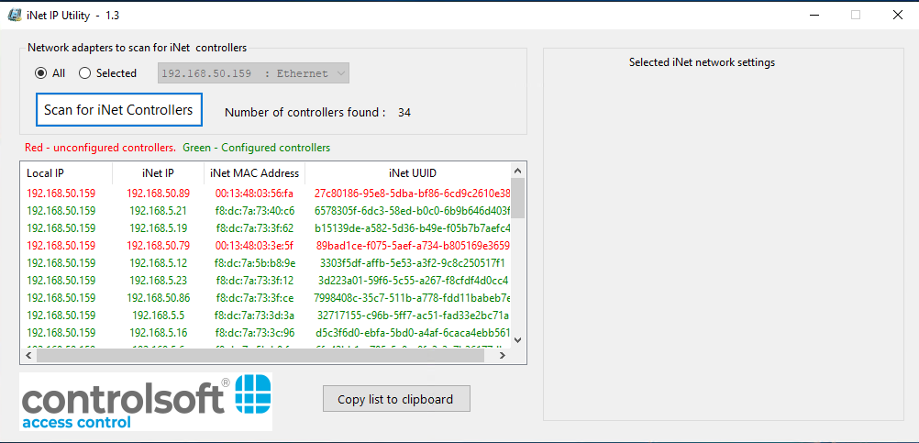
Task: Select controller row with iNet IP 192.168.5.19
Action: tap(266, 228)
